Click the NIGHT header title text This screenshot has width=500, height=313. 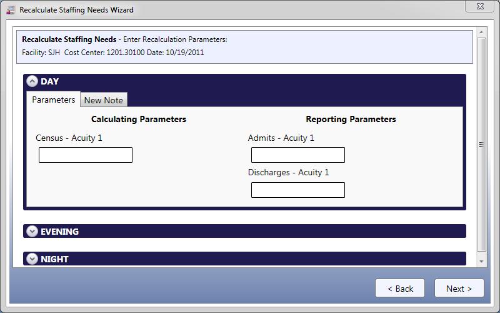point(54,259)
